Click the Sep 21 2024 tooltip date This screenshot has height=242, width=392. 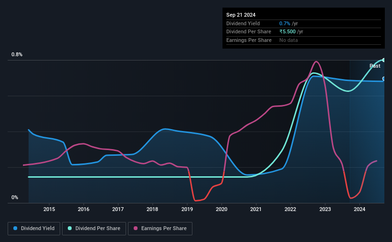tap(241, 15)
